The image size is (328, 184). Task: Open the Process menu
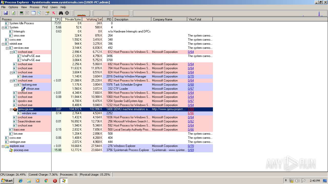pos(34,7)
